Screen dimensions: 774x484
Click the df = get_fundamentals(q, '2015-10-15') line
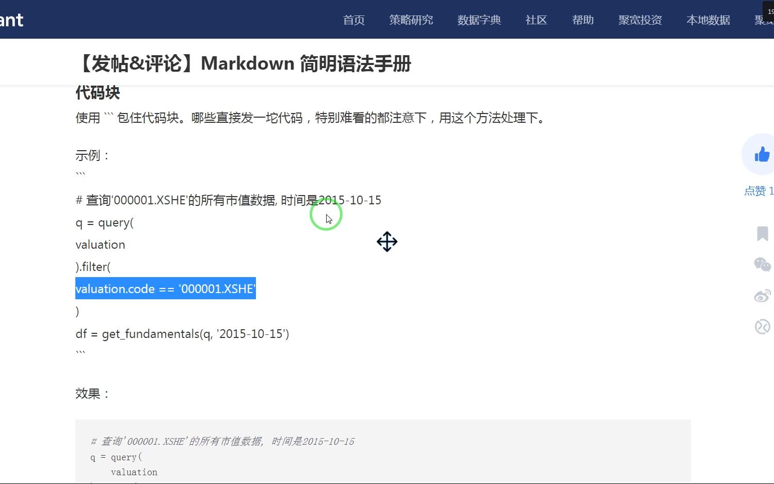[x=182, y=334]
